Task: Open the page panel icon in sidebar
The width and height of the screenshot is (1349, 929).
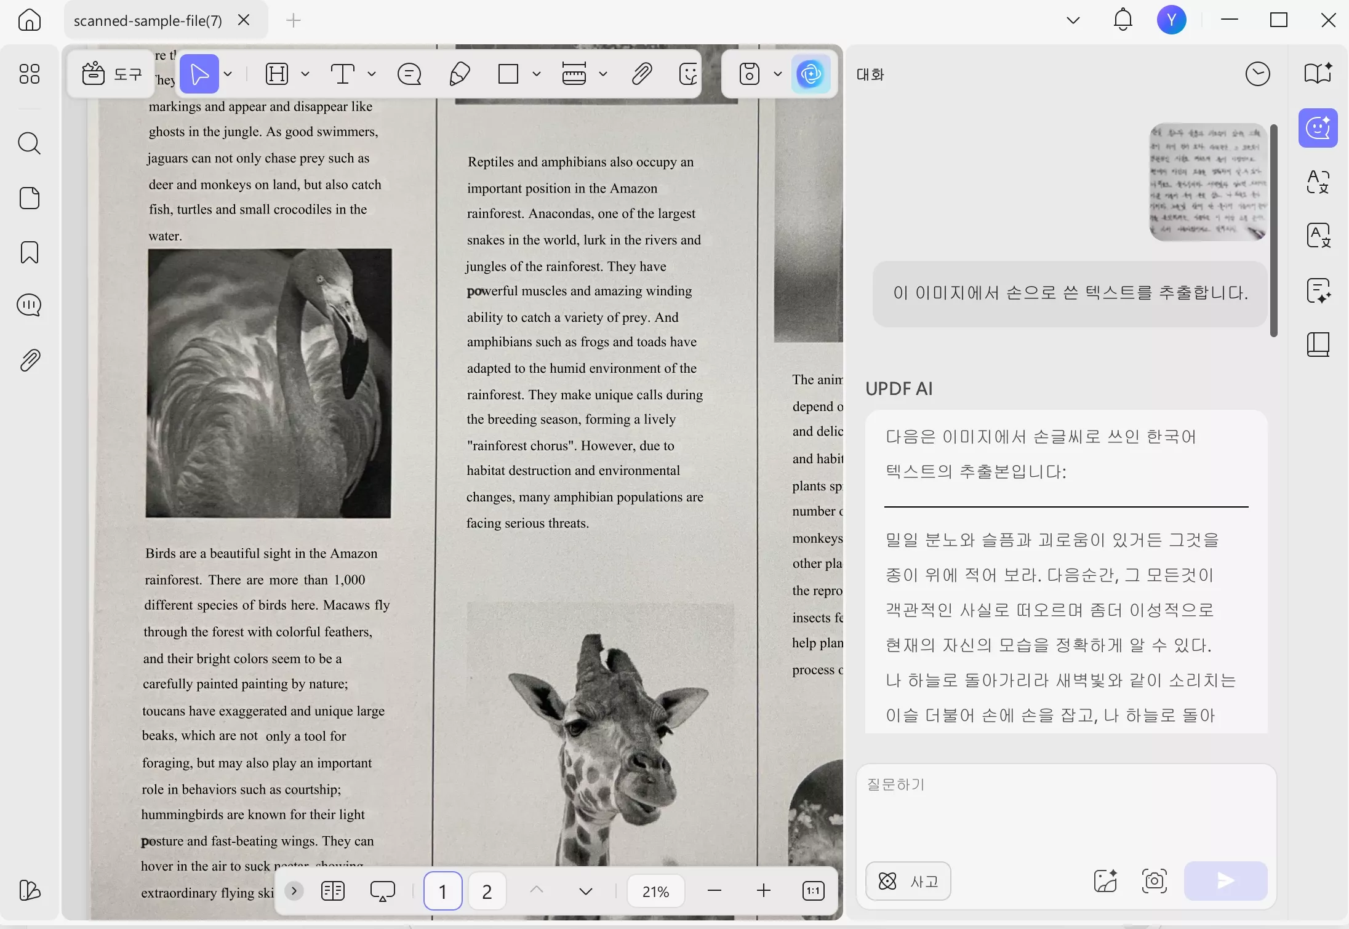Action: coord(29,198)
